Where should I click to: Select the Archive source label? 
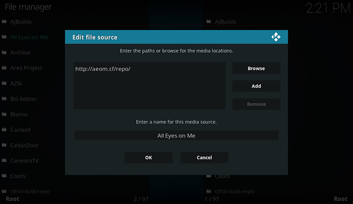tap(20, 53)
